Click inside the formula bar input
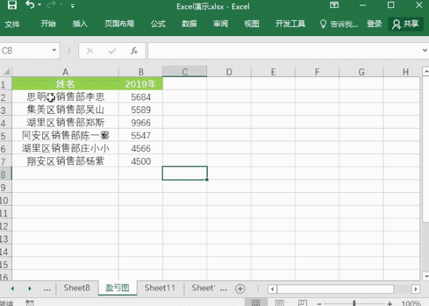Screen dimensions: 429x306 point(284,51)
